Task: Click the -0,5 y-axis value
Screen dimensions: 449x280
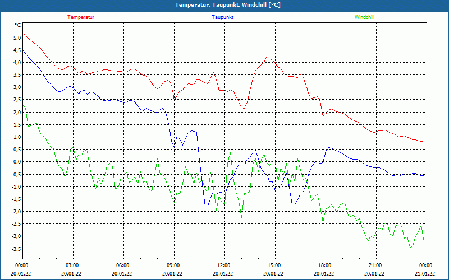Action: 16,174
